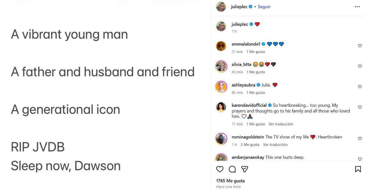Open Ver traducción on karendavidofficial's comment

281,124
